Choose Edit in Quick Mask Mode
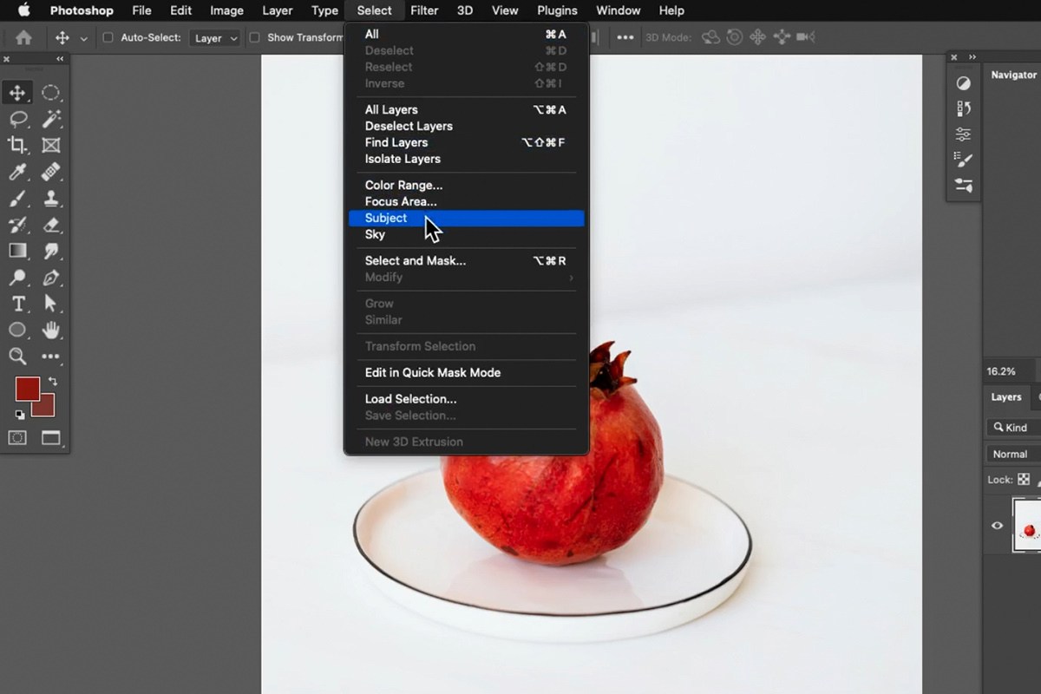The width and height of the screenshot is (1041, 694). 467,372
